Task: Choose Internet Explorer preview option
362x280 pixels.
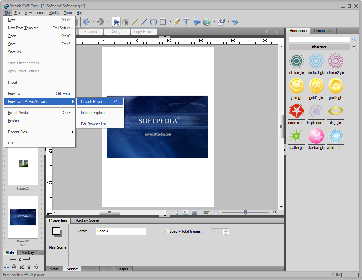Action: click(x=100, y=113)
